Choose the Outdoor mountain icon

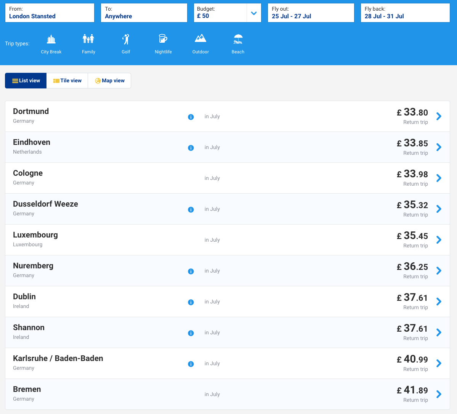coord(200,39)
